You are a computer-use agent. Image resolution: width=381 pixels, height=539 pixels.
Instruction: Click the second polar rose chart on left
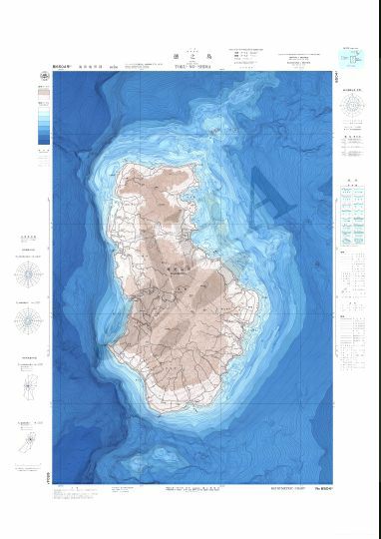(x=29, y=321)
